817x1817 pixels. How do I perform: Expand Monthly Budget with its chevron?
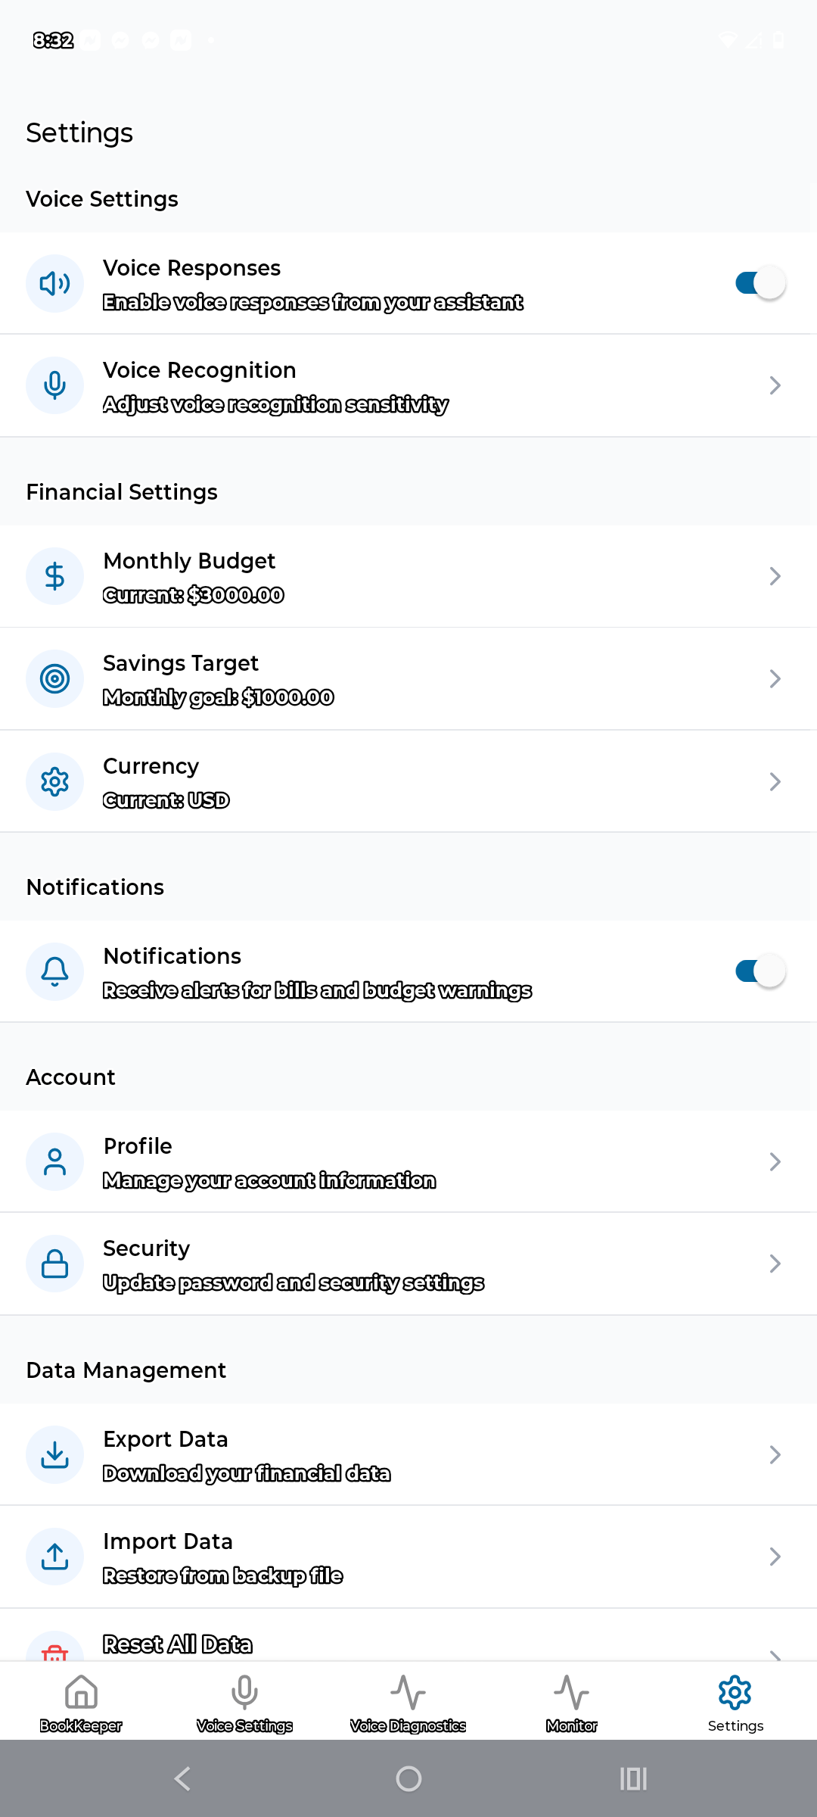pyautogui.click(x=775, y=576)
